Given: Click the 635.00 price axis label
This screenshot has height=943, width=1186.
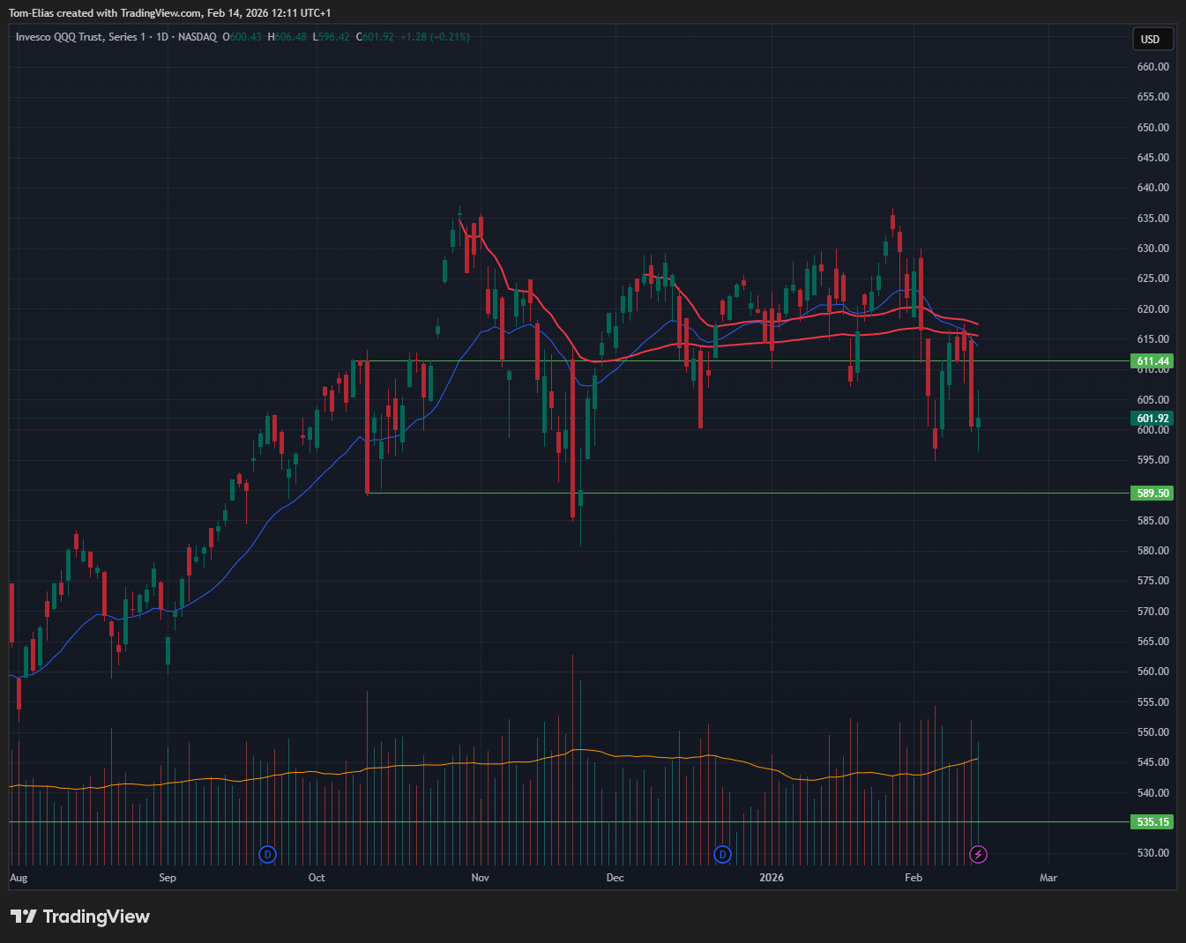Looking at the screenshot, I should click(1152, 219).
